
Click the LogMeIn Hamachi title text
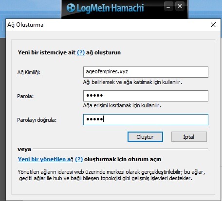point(111,8)
